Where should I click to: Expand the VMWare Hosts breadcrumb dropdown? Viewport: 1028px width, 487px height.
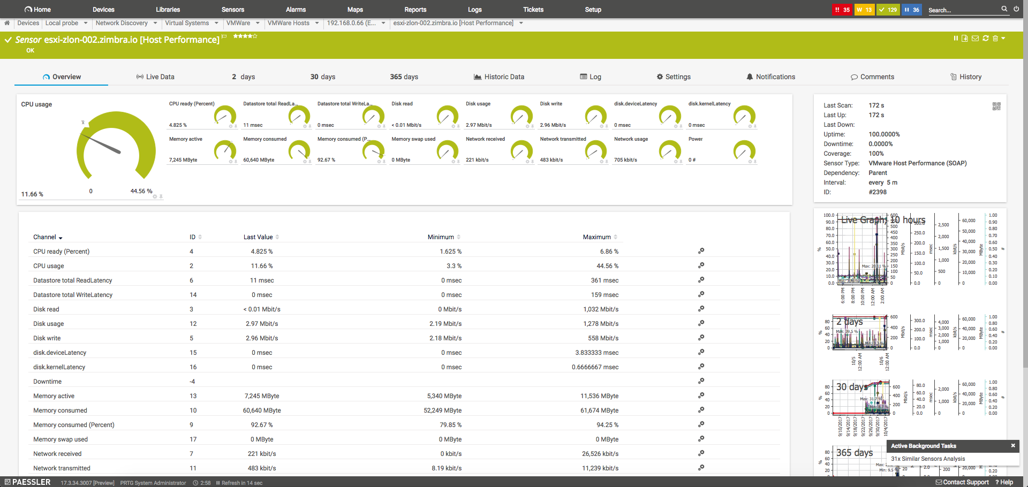[x=317, y=23]
